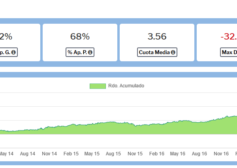Viewport: 237px width, 168px height.
Task: Click the May 14 axis label
Action: [x=6, y=154]
